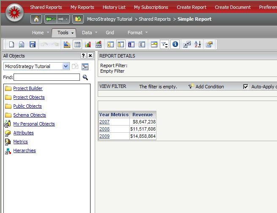Viewport: 277px width, 213px height.
Task: Open help in All Objects panel
Action: (83, 56)
